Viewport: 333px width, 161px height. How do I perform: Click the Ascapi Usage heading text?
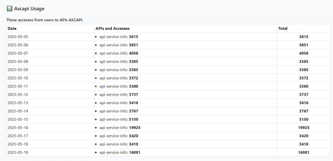point(29,9)
